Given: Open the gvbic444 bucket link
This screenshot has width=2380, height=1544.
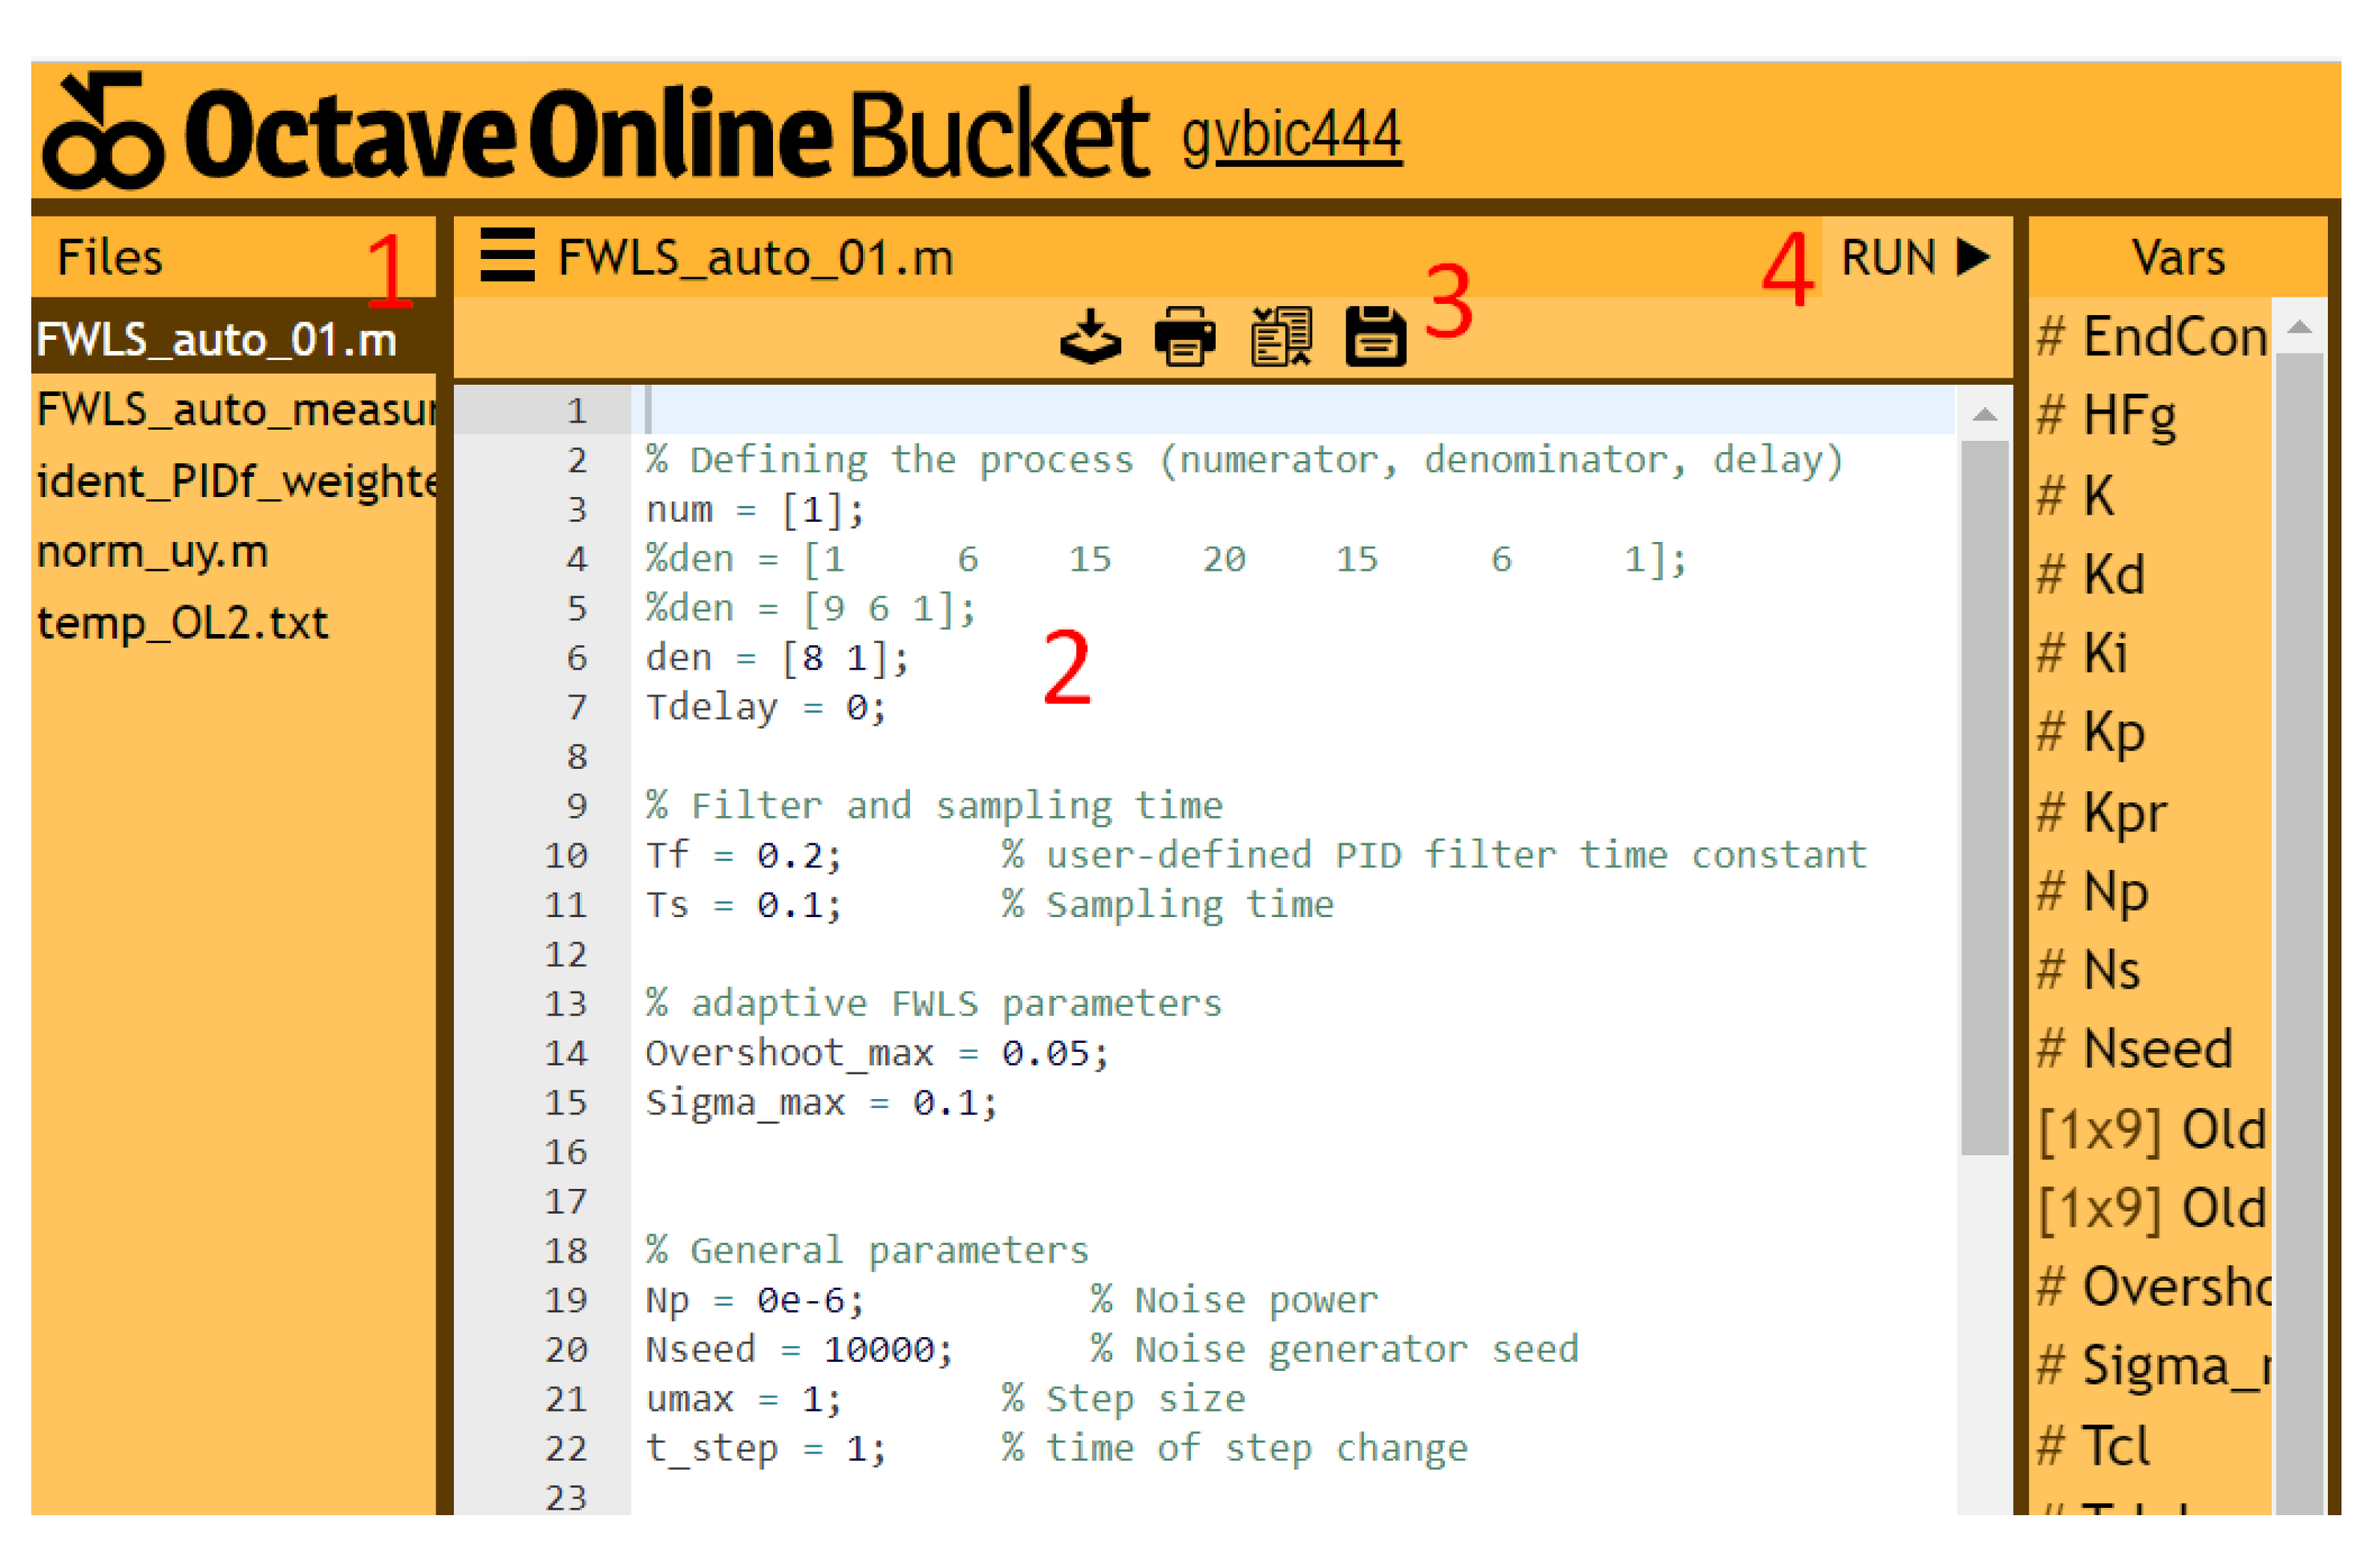Looking at the screenshot, I should click(x=1291, y=136).
